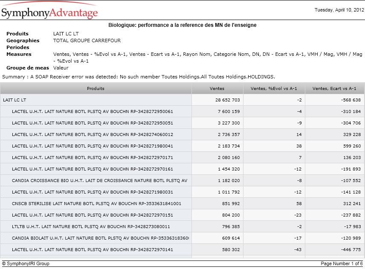
Task: Click the ecart value -446 775
Action: tap(351, 250)
